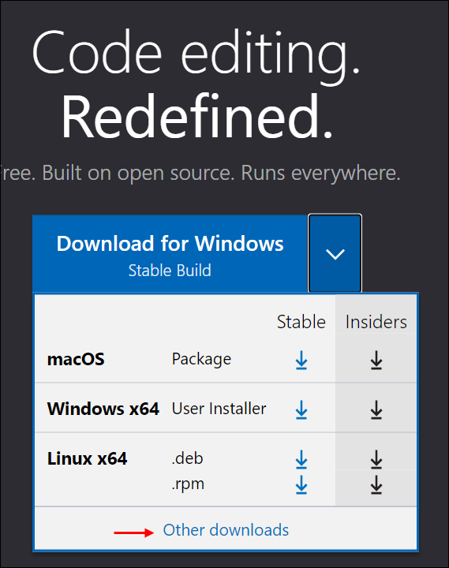Click the .deb package label
This screenshot has height=568, width=449.
pos(187,458)
